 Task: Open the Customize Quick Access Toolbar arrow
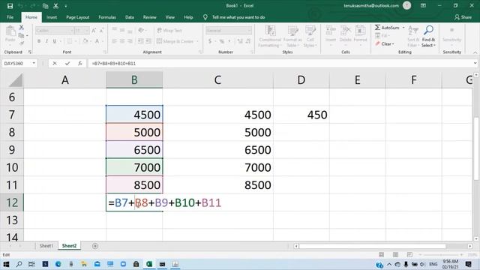66,6
